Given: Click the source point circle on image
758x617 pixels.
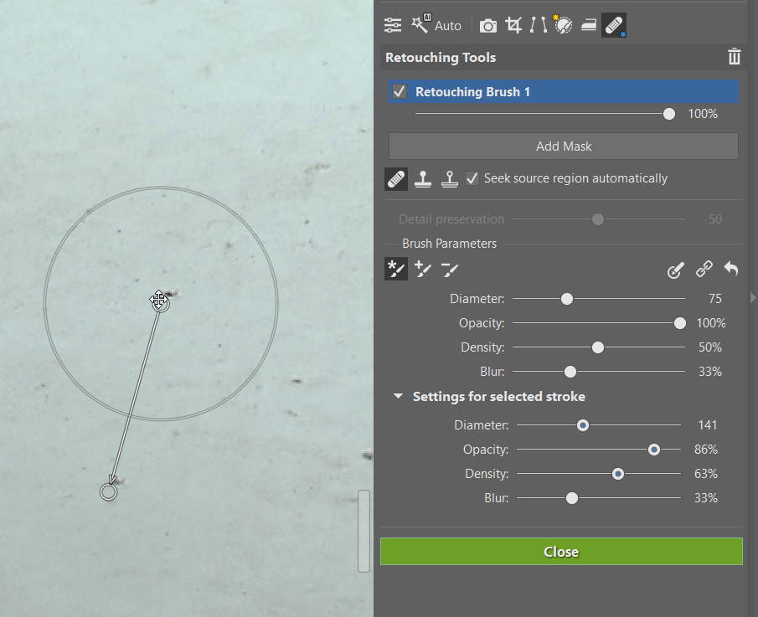Looking at the screenshot, I should pyautogui.click(x=108, y=492).
